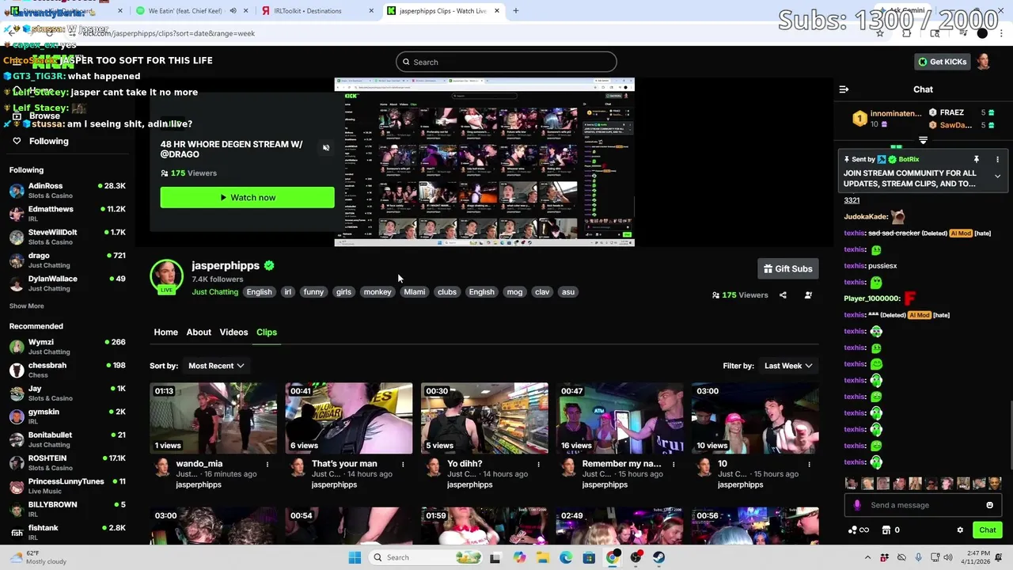Open Sort by Most Recent dropdown
1013x570 pixels.
pos(215,366)
